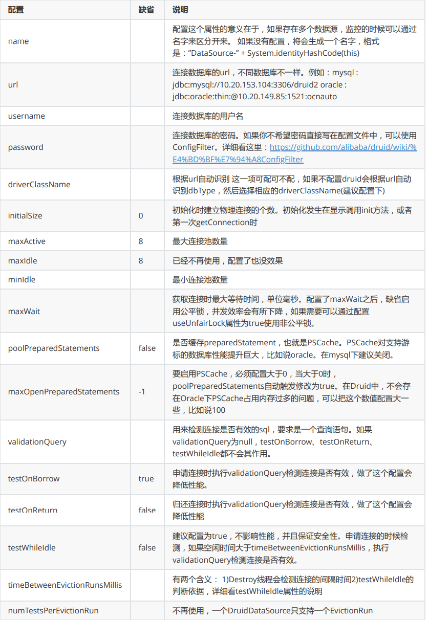This screenshot has height=620, width=428.
Task: Click the useUnfairLock description line
Action: click(244, 323)
